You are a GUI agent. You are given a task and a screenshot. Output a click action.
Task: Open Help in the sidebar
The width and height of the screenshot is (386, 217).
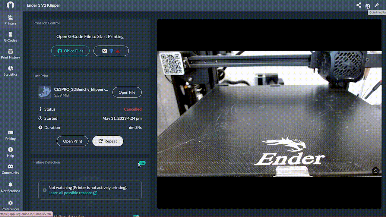click(11, 153)
